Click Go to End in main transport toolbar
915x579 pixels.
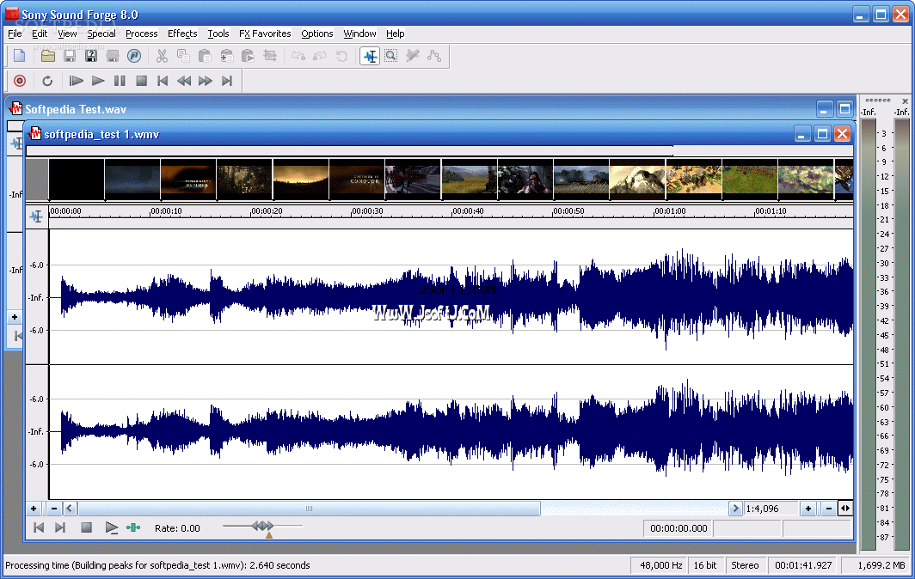tap(227, 81)
